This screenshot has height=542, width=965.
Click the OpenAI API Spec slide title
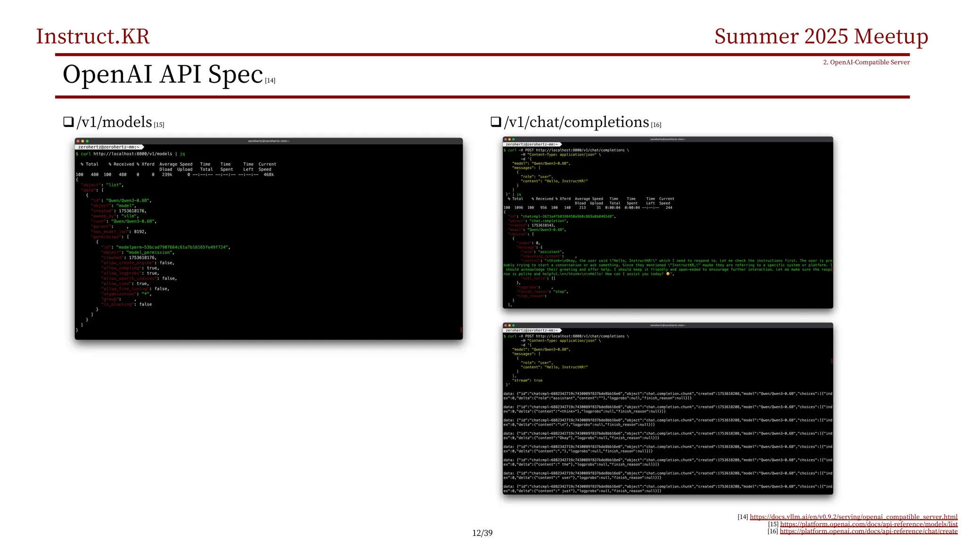(x=163, y=74)
